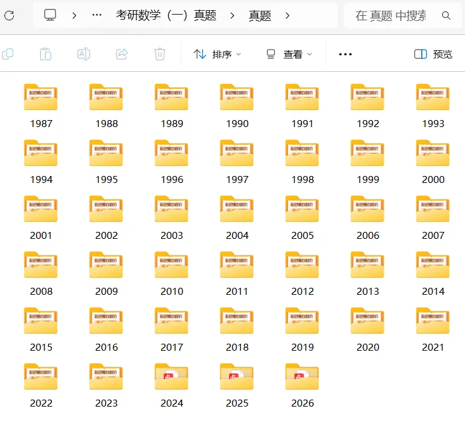Select the 1996 folder

coord(172,162)
